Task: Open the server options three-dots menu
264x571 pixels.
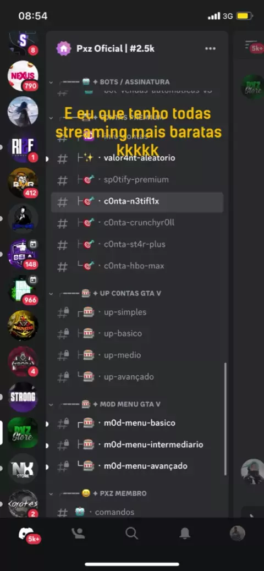Action: pyautogui.click(x=210, y=48)
